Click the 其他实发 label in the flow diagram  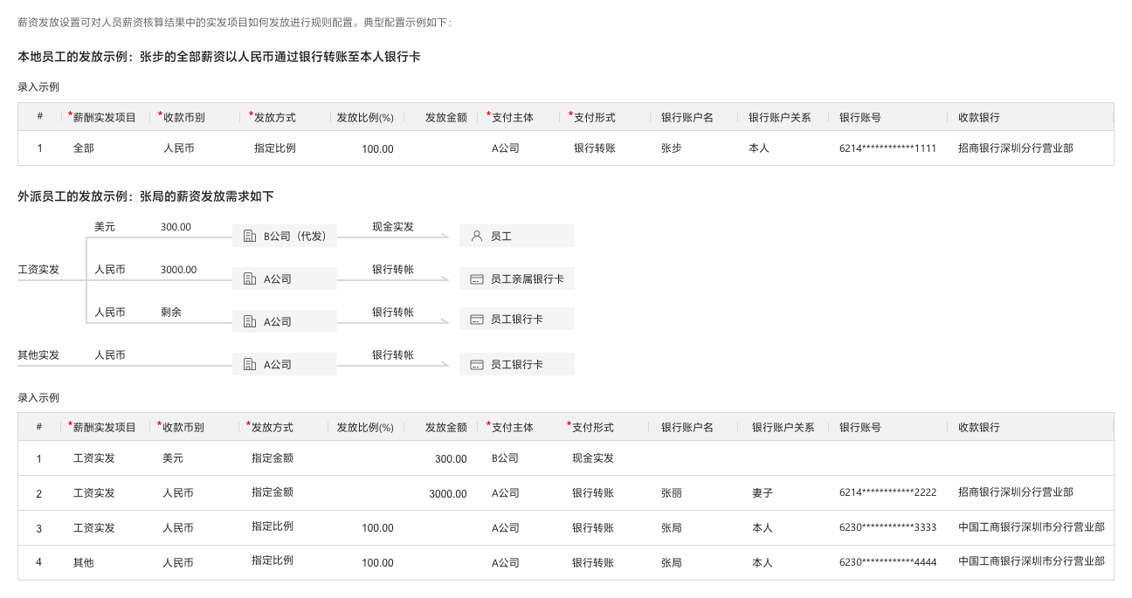(38, 355)
